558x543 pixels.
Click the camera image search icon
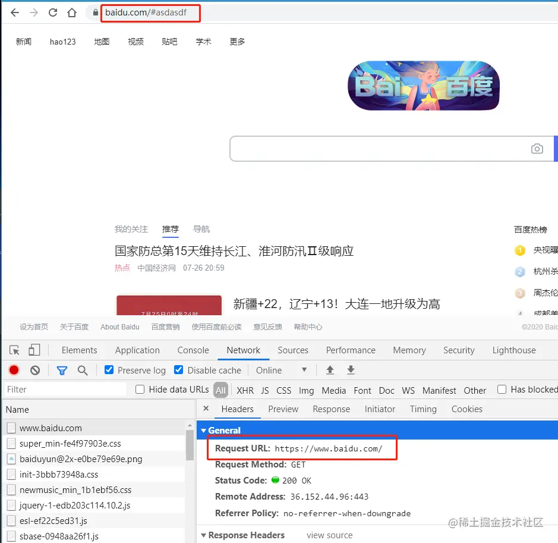537,149
